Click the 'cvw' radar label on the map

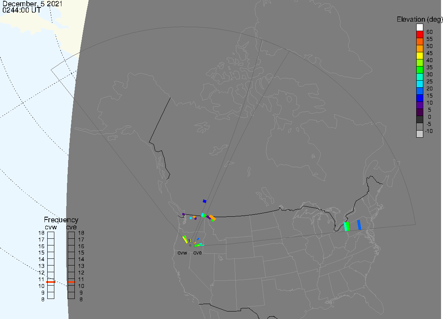pyautogui.click(x=182, y=253)
